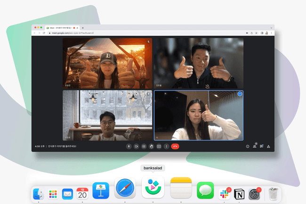Image resolution: width=306 pixels, height=204 pixels.
Task: Open Safari from the Dock
Action: [125, 188]
